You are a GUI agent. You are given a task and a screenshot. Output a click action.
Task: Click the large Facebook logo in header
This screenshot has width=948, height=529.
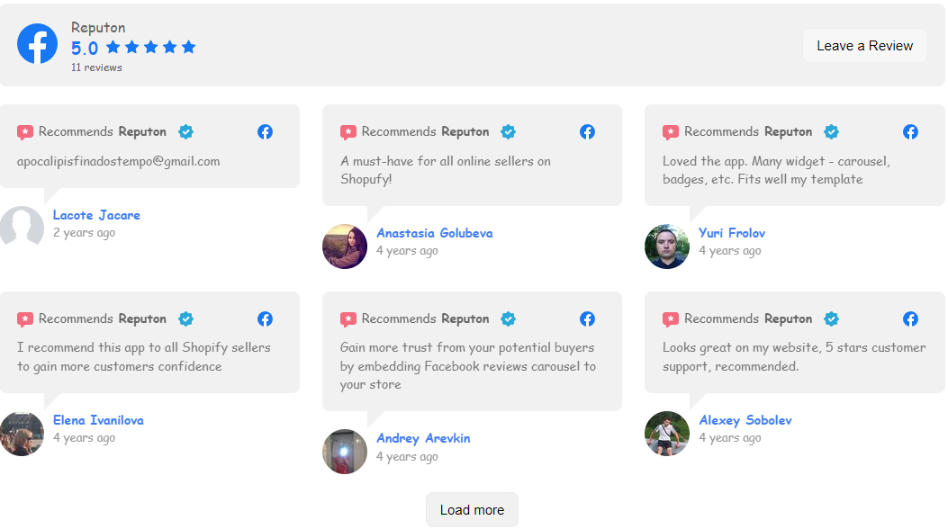37,44
